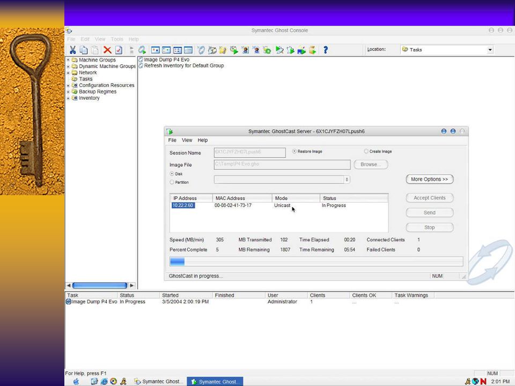Click the Session Name field
This screenshot has height=386, width=515.
[249, 152]
